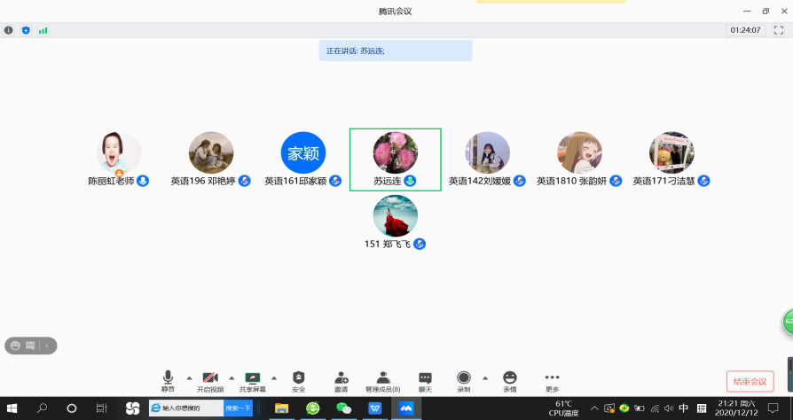Screen dimensions: 793x420
Task: Open the more options menu
Action: coord(552,379)
